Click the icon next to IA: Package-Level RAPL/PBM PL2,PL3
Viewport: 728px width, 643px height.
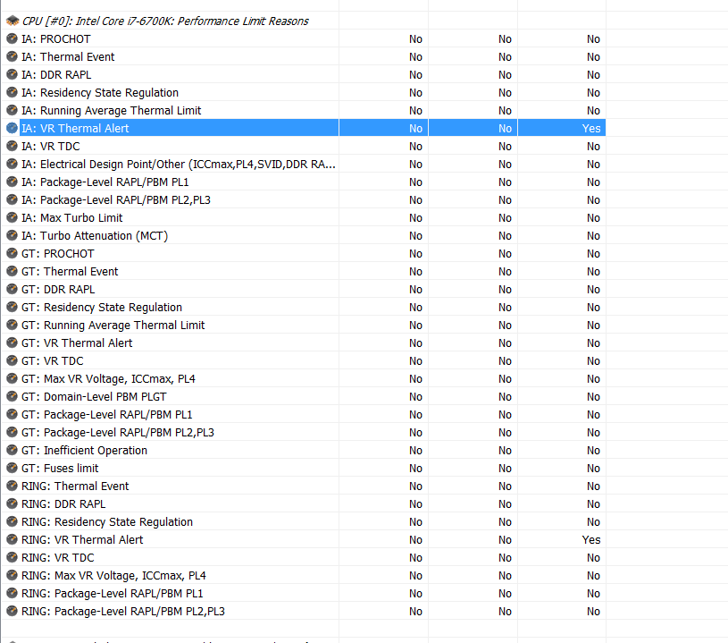pyautogui.click(x=13, y=200)
